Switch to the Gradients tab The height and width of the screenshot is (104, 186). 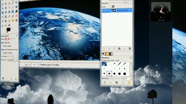[x=111, y=54]
